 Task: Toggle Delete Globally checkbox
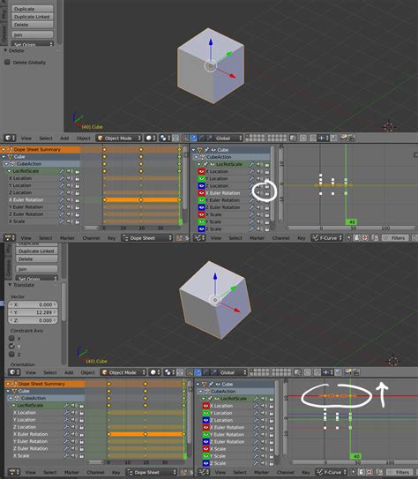7,63
